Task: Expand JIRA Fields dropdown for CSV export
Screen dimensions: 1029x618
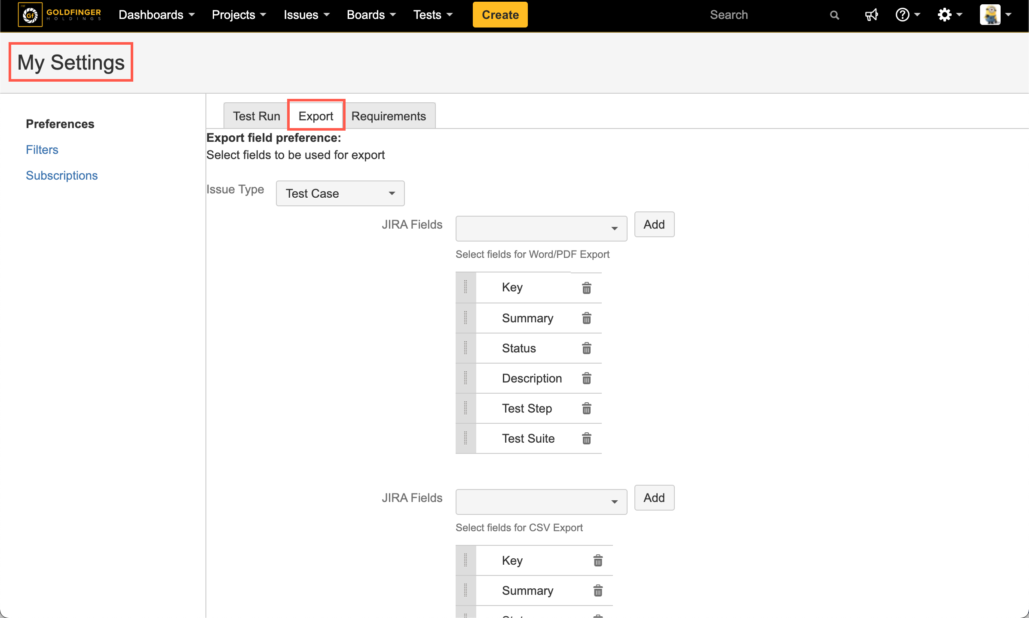Action: 541,502
